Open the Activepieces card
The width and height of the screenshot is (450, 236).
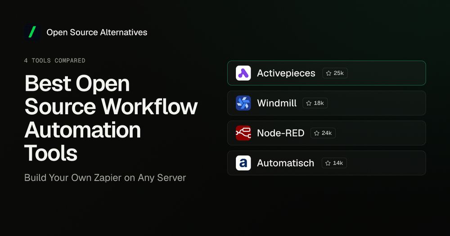[x=327, y=73]
